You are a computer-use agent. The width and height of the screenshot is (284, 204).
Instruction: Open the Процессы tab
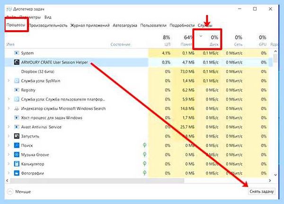point(16,25)
